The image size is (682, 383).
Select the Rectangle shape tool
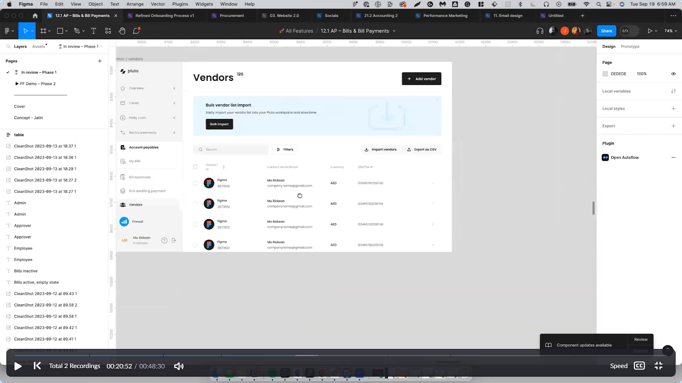60,31
